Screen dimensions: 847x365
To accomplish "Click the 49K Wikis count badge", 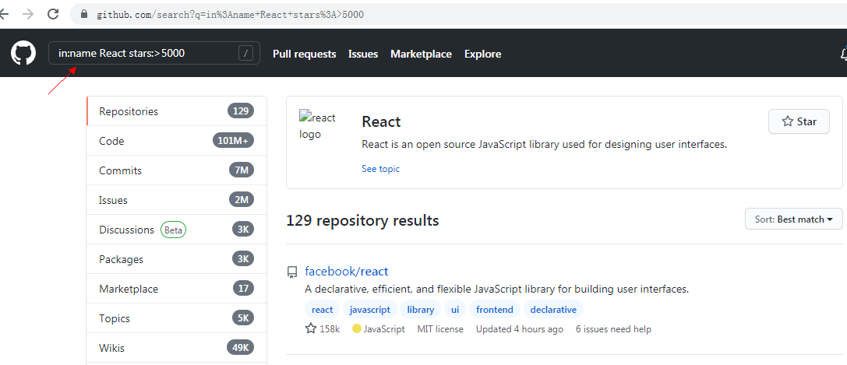I will point(240,348).
